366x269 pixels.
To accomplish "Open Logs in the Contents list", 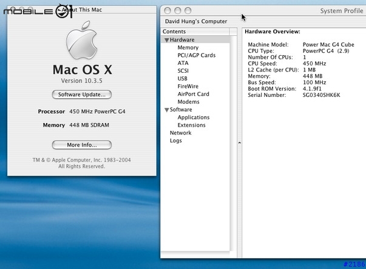I will (x=176, y=141).
